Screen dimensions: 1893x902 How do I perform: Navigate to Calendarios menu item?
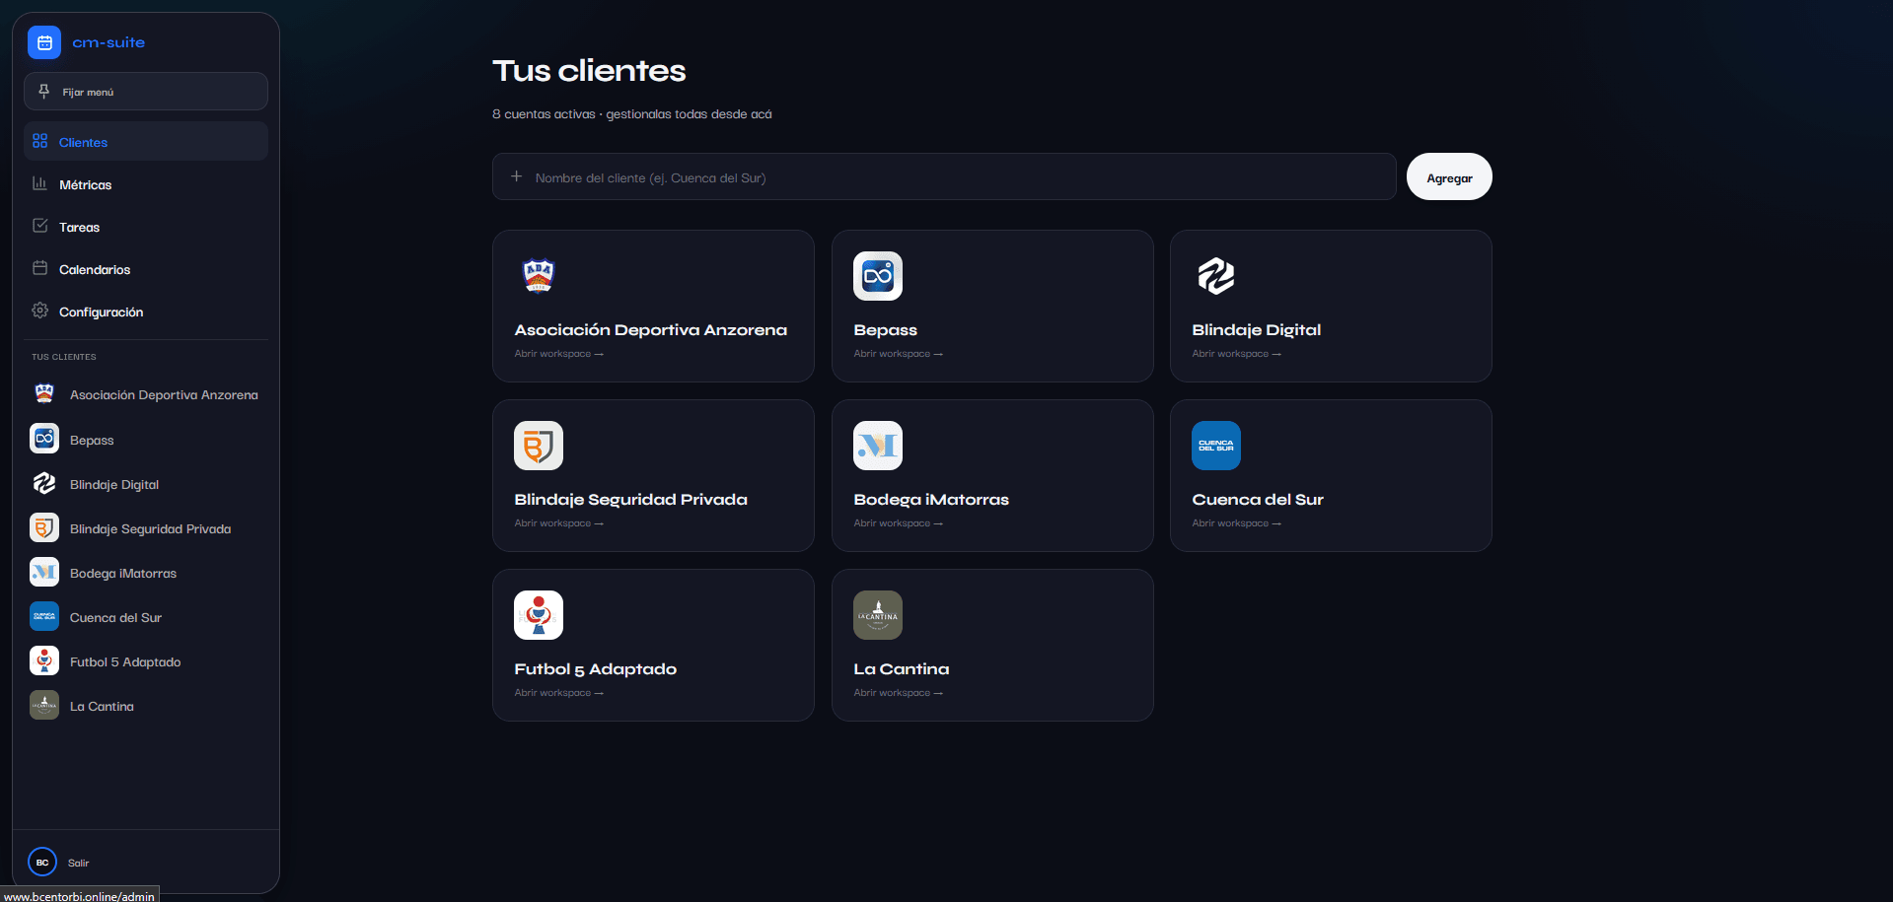146,268
